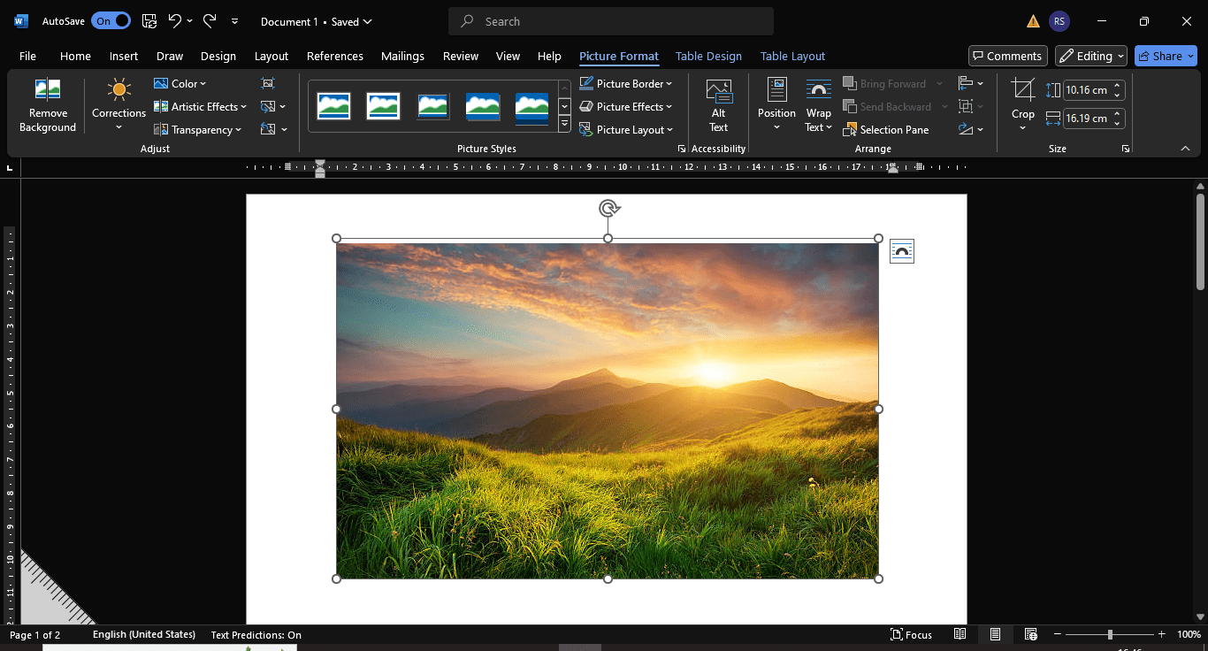This screenshot has height=651, width=1208.
Task: Open Position options menu
Action: 776,105
